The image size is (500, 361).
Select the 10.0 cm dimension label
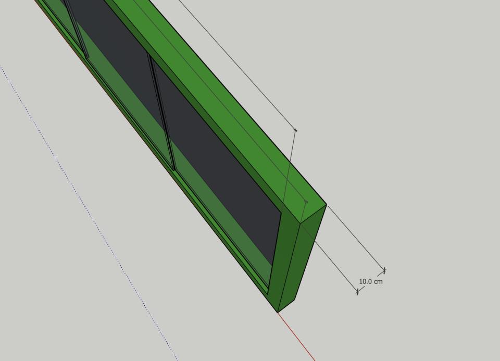[370, 282]
